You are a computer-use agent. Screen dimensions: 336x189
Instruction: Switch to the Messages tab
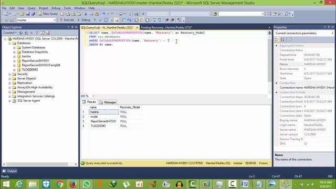tap(108, 102)
